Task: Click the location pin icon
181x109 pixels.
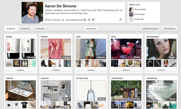Action: coord(46,20)
